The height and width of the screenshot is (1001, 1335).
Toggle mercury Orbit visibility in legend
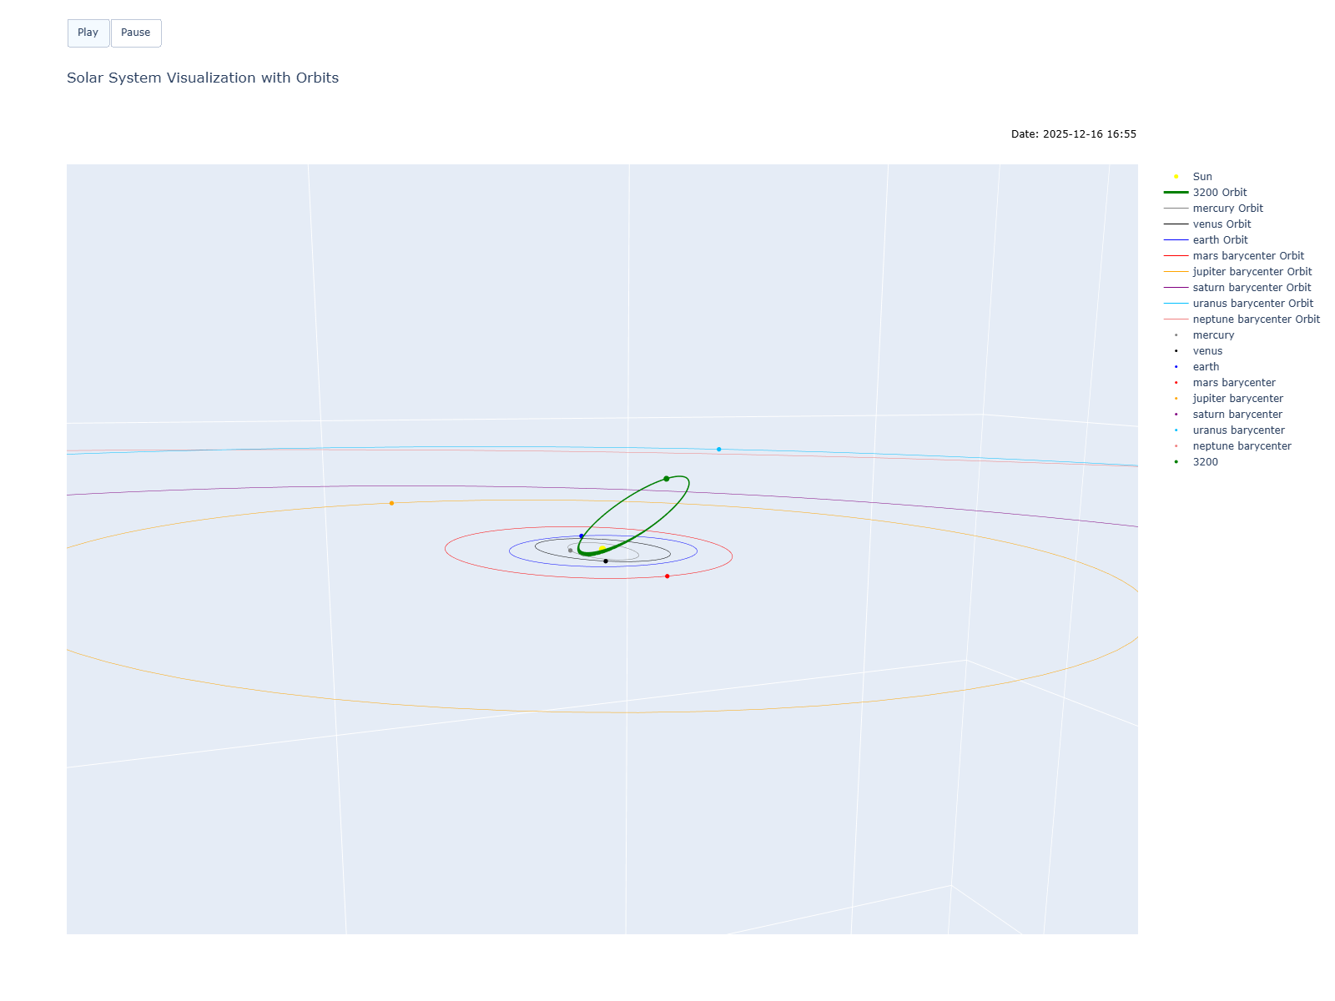1227,209
